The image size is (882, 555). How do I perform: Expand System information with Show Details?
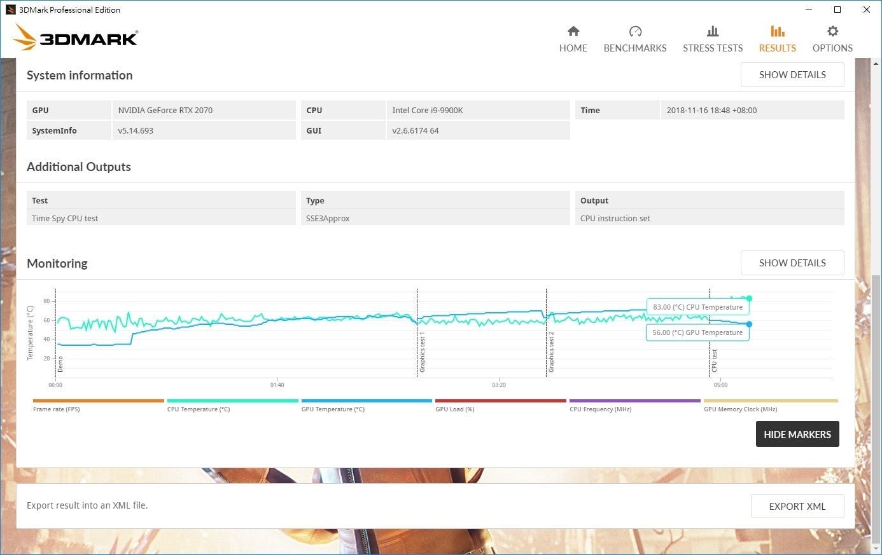[792, 75]
